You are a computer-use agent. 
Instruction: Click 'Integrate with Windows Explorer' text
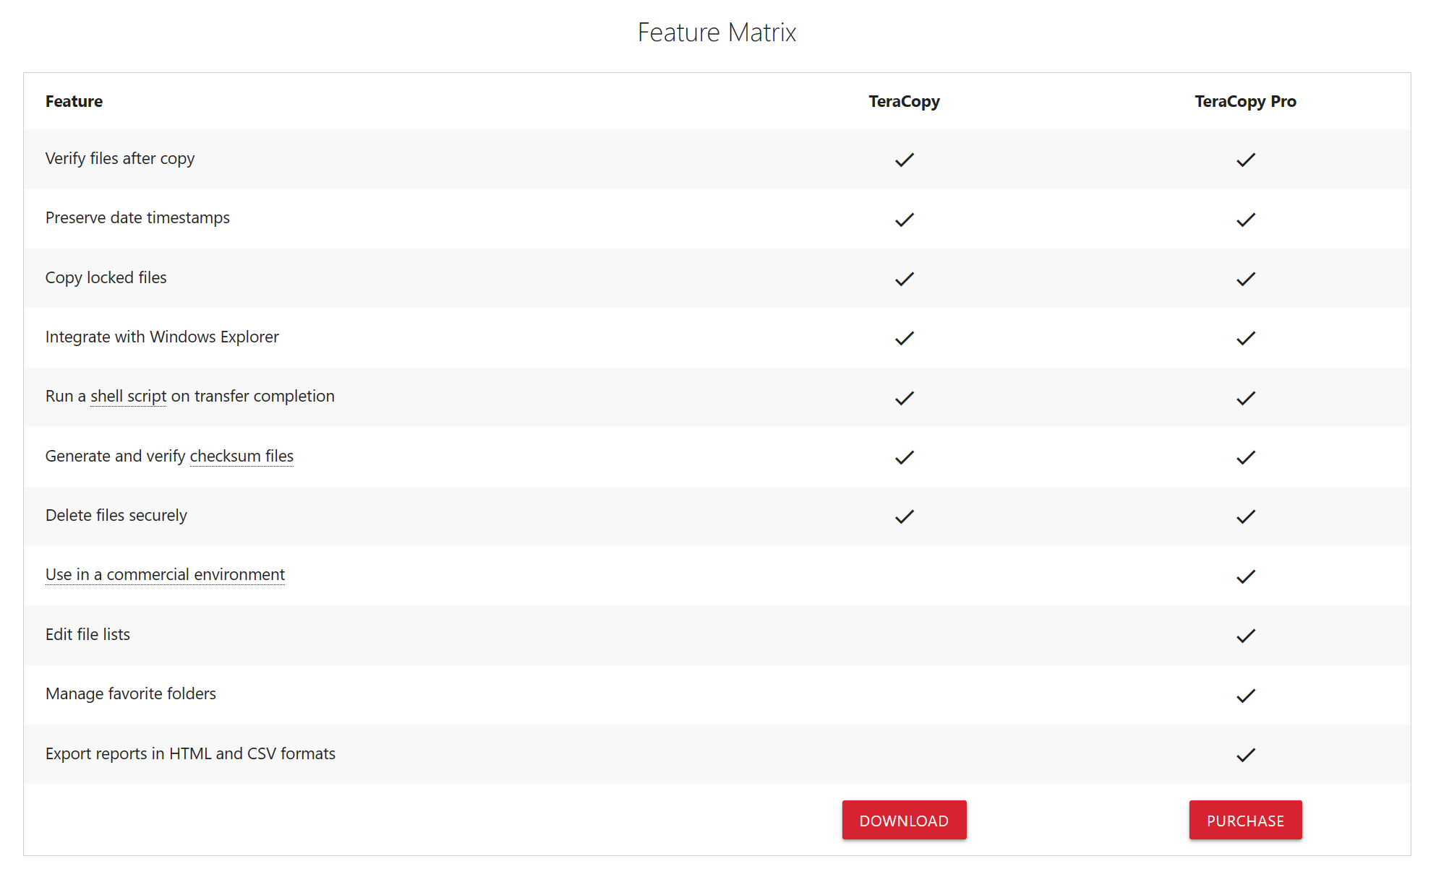tap(162, 337)
